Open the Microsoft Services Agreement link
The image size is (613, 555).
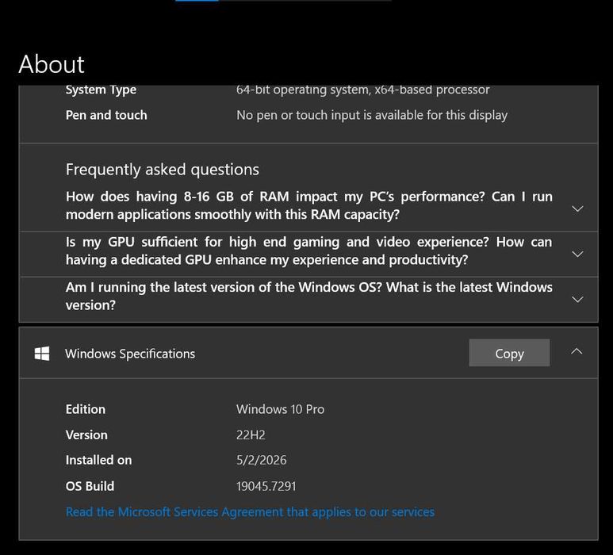251,511
